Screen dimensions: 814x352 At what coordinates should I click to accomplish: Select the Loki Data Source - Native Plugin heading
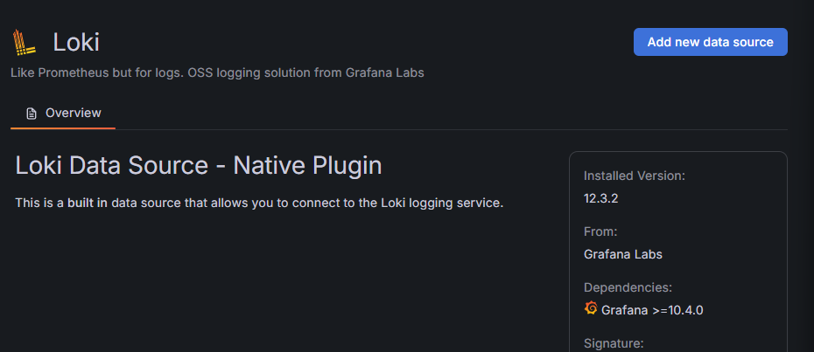pos(199,165)
